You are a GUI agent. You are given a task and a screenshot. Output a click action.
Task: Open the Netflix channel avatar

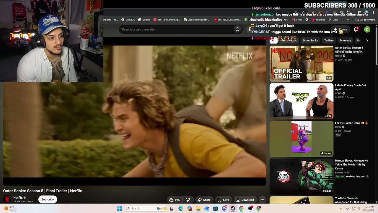(7, 199)
